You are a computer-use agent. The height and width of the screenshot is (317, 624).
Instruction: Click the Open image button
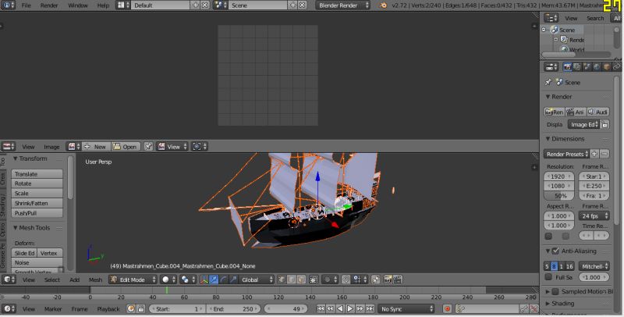click(x=126, y=147)
